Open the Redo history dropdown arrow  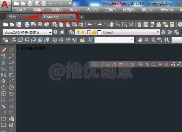(105, 24)
